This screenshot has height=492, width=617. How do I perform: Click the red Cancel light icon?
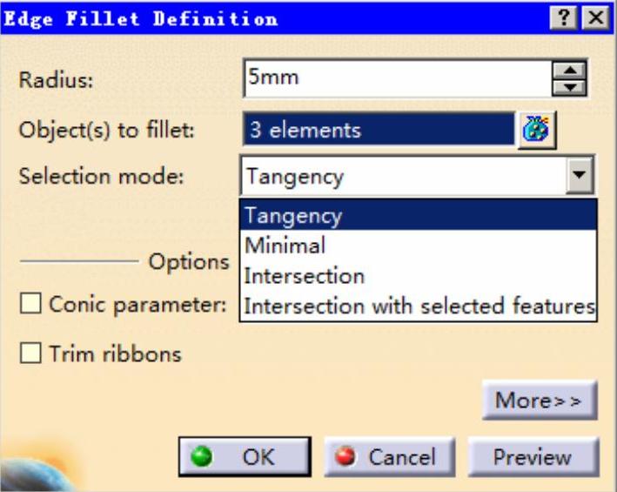tap(345, 457)
